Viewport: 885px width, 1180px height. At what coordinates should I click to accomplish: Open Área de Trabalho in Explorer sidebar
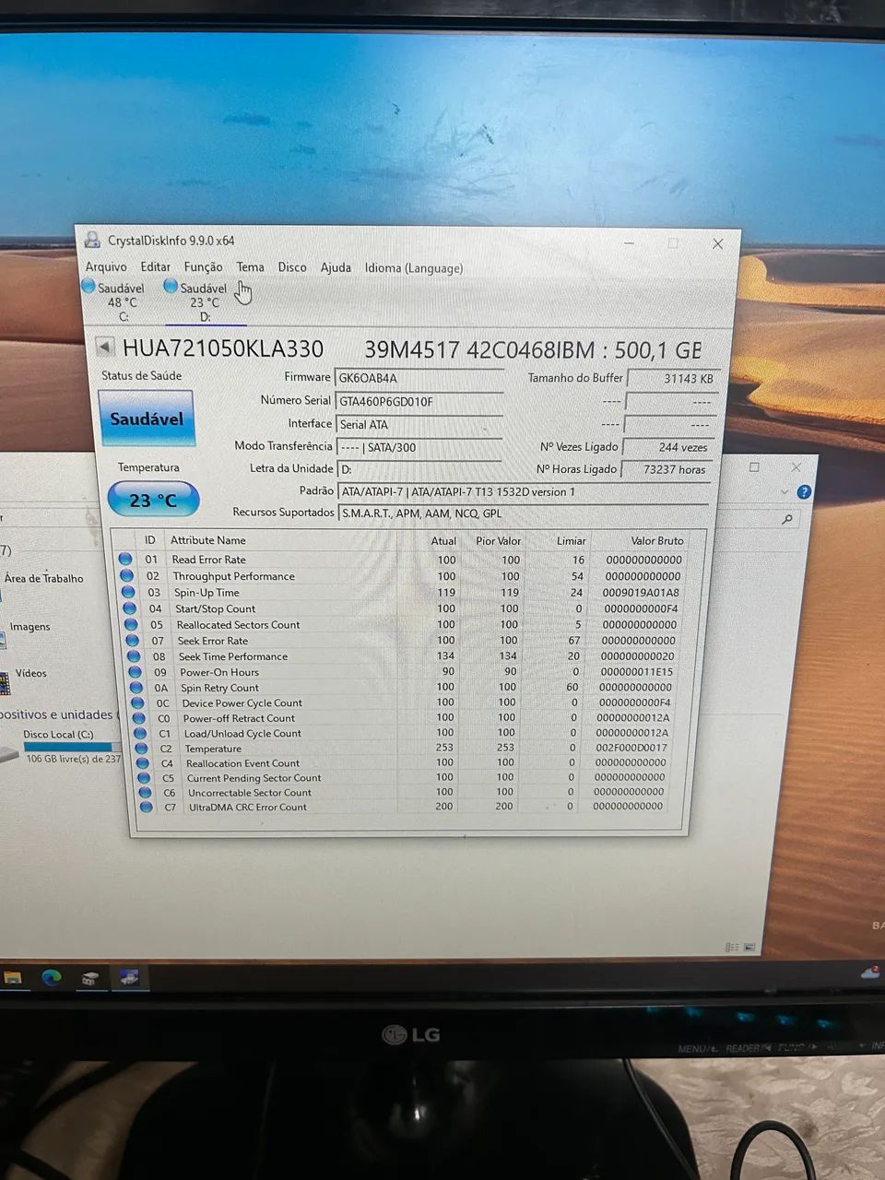(x=43, y=578)
